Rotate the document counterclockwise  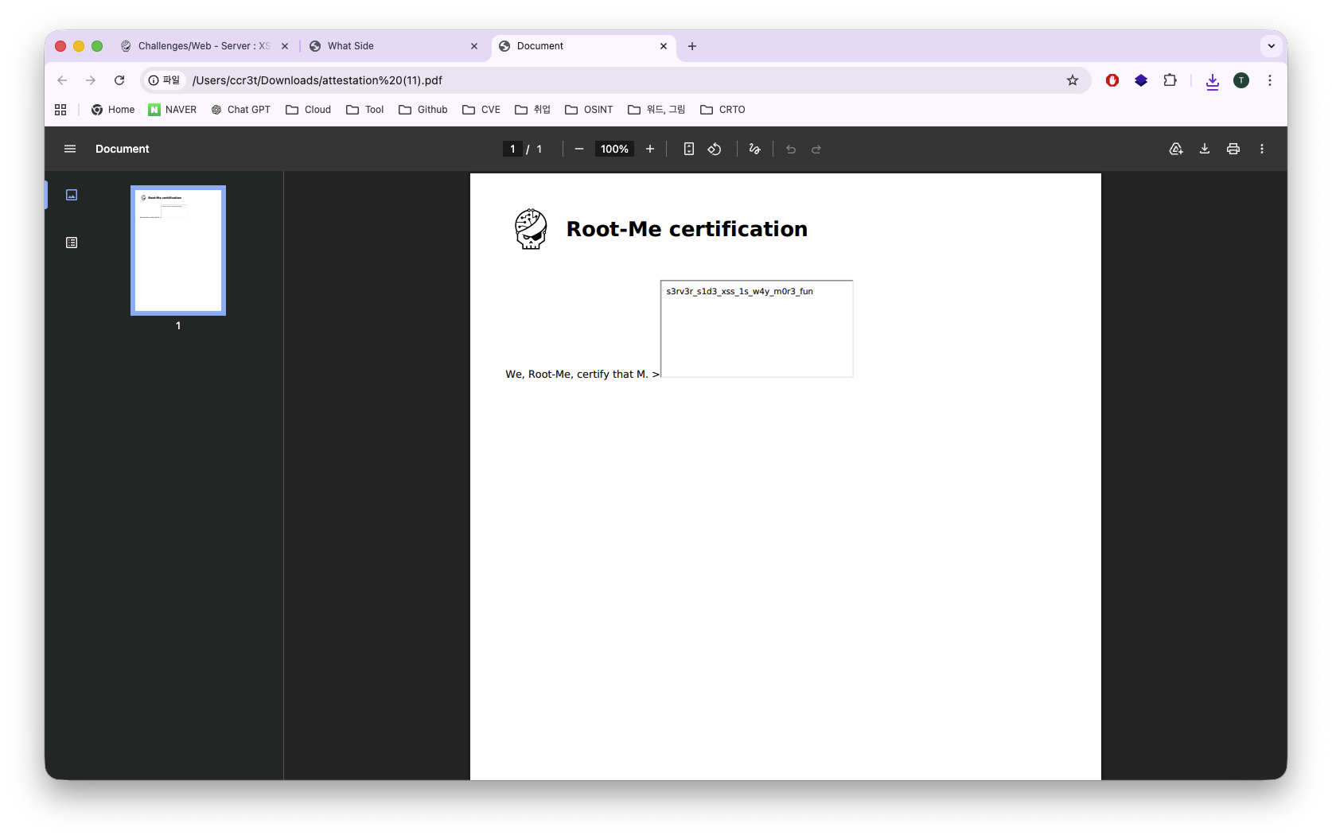(x=715, y=149)
